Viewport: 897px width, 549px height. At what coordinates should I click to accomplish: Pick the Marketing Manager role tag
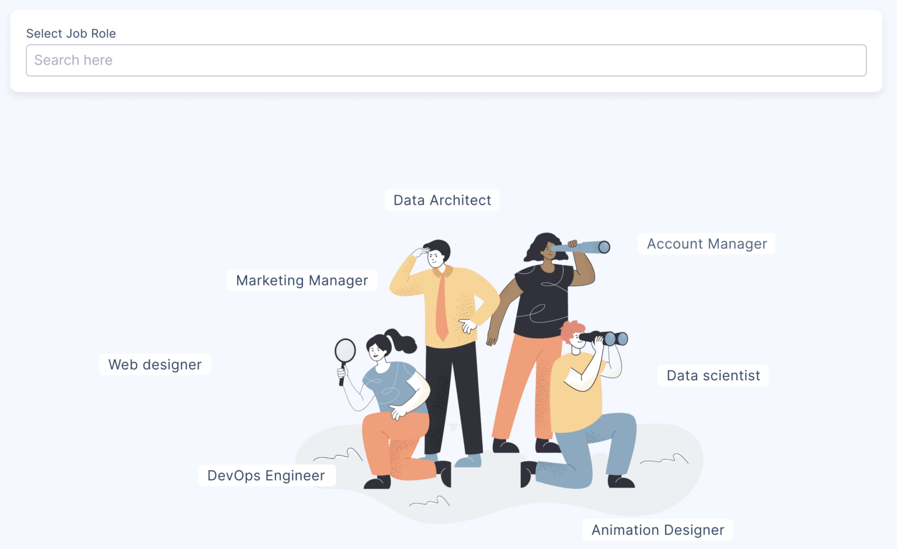302,280
